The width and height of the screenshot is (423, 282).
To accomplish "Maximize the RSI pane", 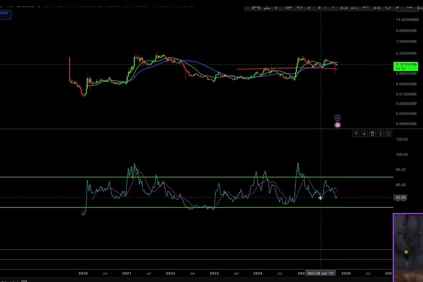I will coord(388,134).
